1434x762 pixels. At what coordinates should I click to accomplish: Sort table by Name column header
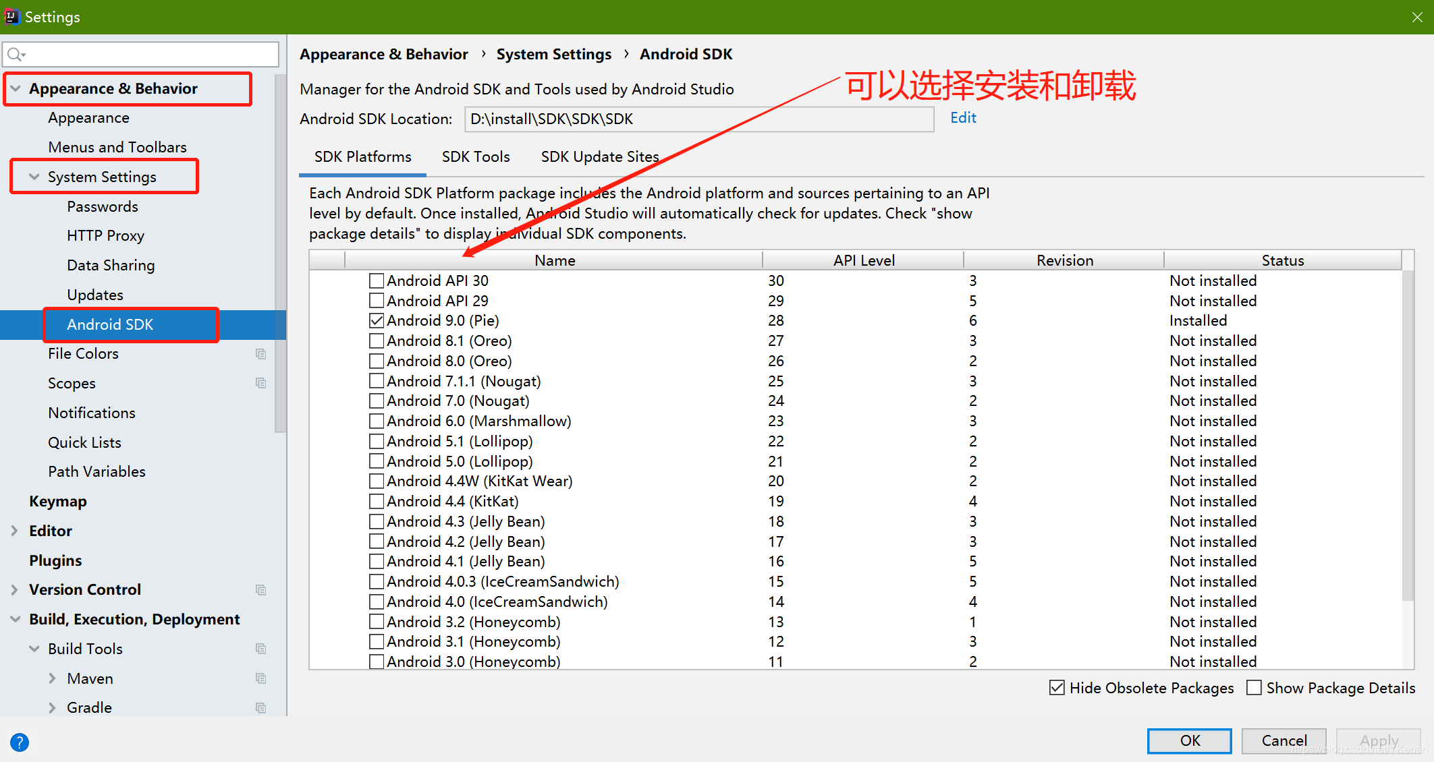[x=554, y=260]
